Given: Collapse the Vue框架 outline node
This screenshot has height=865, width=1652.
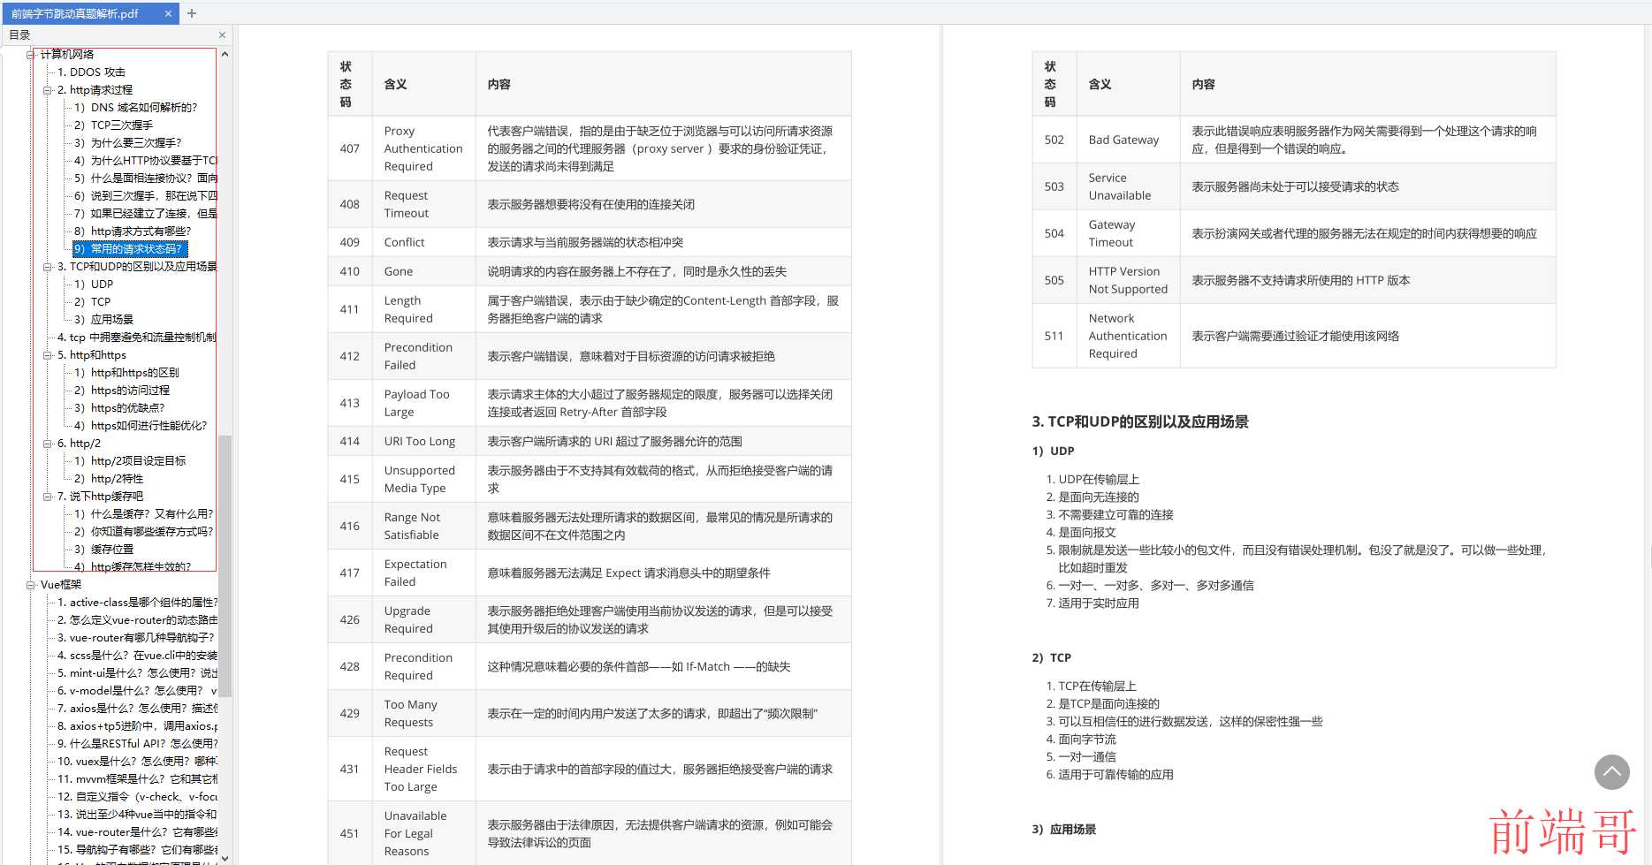Looking at the screenshot, I should pos(31,585).
